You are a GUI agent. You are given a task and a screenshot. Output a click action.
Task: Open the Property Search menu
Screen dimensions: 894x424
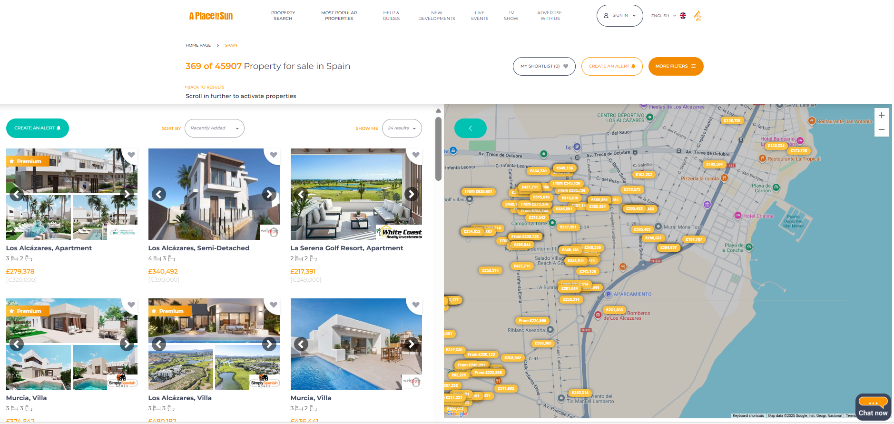[x=283, y=16]
